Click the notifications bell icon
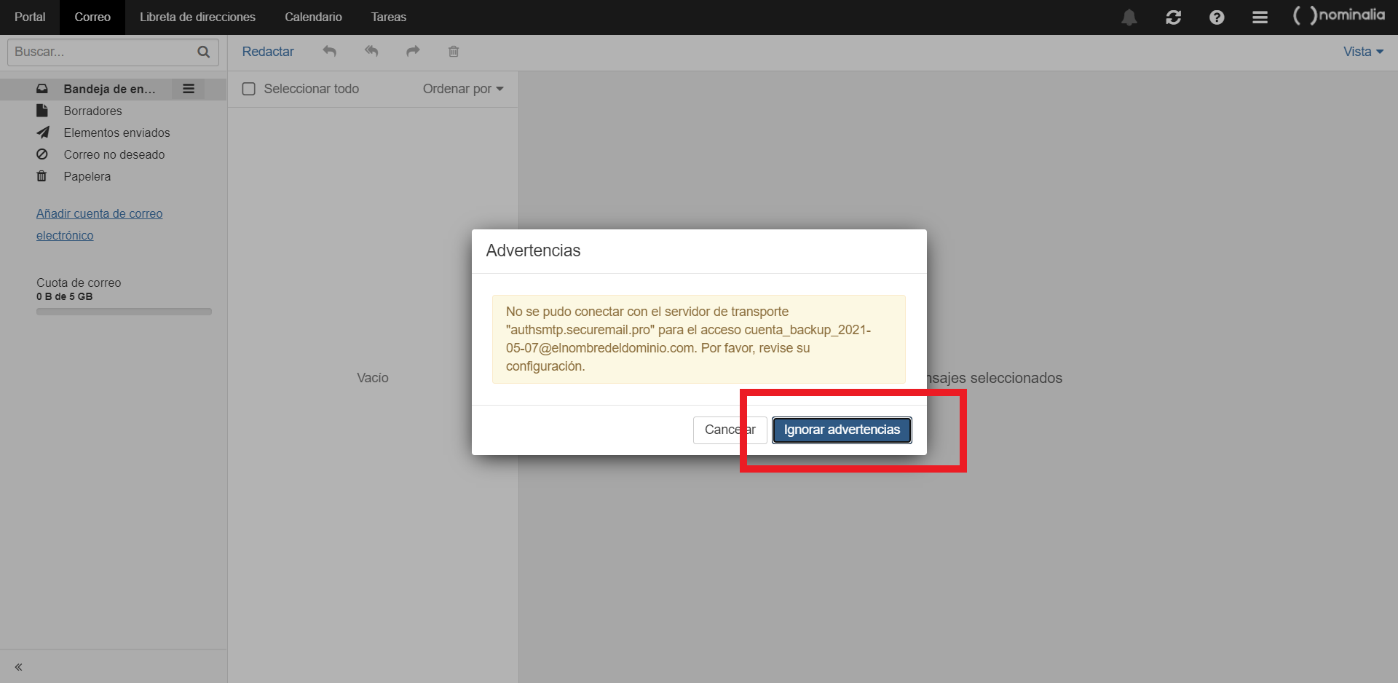1398x683 pixels. pyautogui.click(x=1129, y=17)
